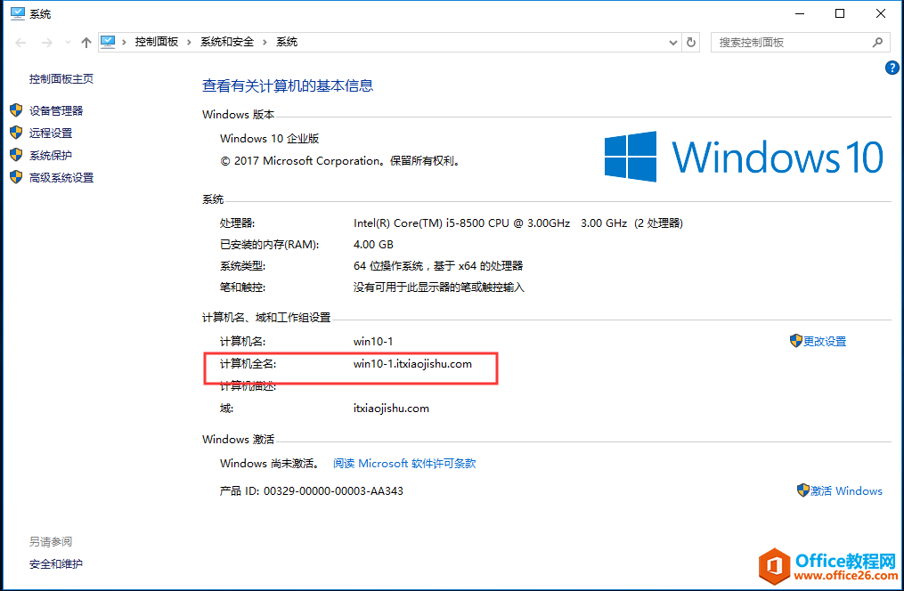Image resolution: width=904 pixels, height=591 pixels.
Task: Click the Back navigation arrow
Action: coord(20,43)
